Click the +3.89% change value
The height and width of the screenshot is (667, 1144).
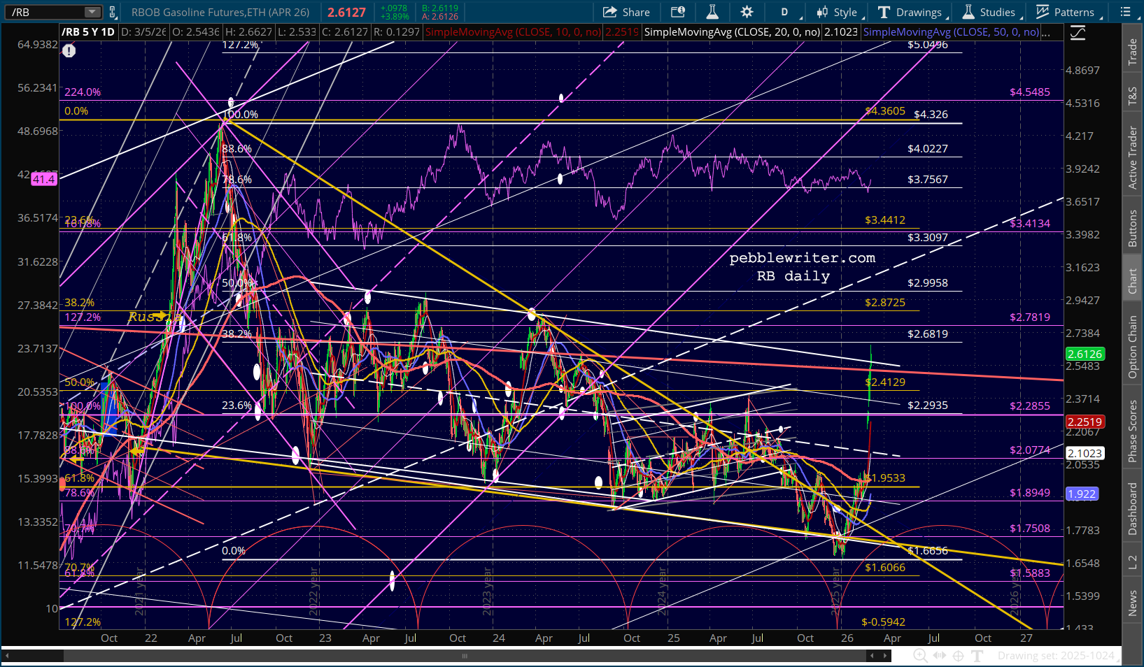[x=394, y=16]
